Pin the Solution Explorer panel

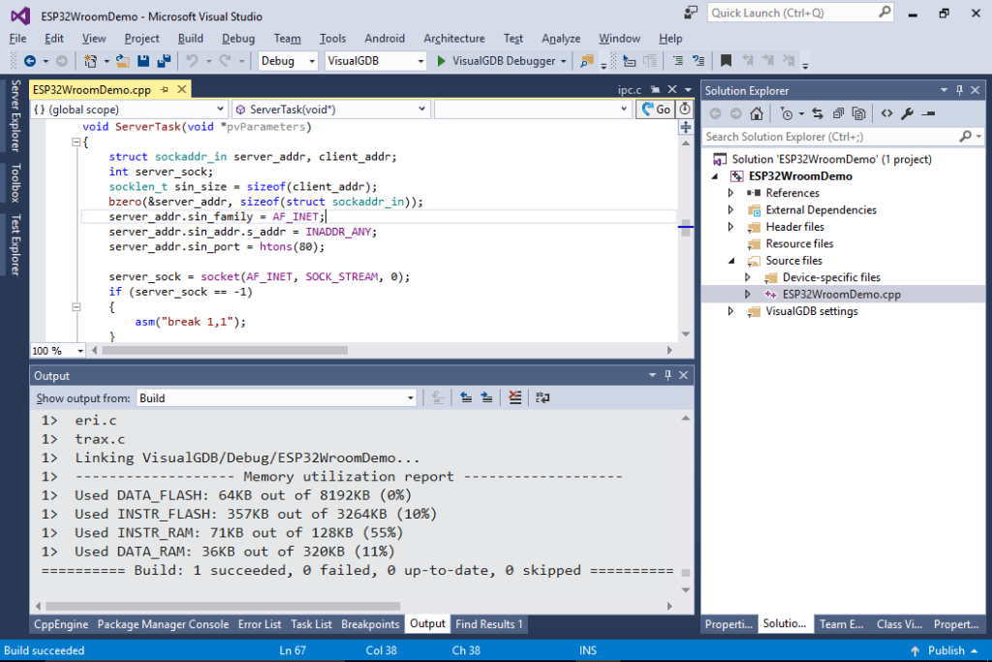960,90
